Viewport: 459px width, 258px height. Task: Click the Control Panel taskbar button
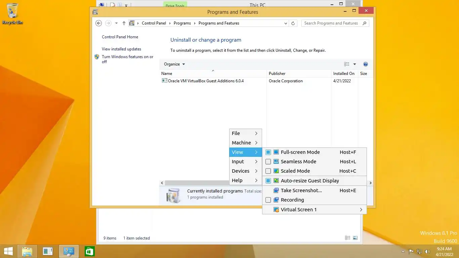pos(69,251)
